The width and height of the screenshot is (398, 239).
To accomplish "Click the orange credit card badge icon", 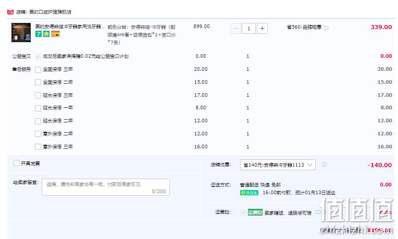I will (x=55, y=34).
